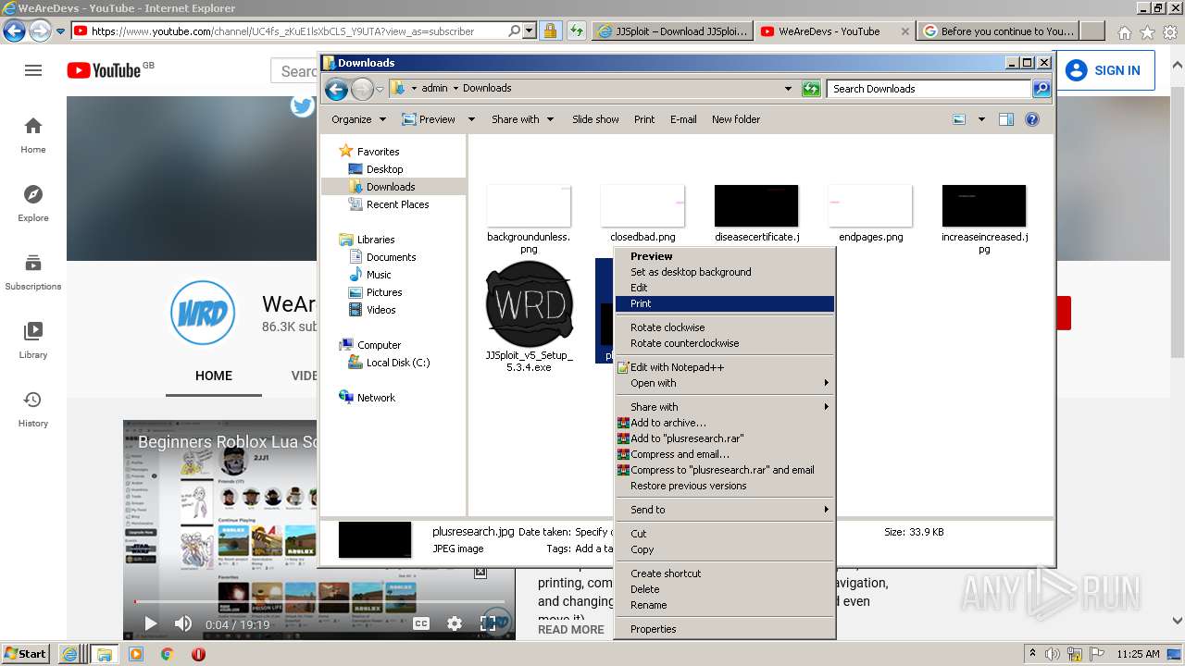Image resolution: width=1185 pixels, height=666 pixels.
Task: Mute the video volume
Action: (183, 623)
